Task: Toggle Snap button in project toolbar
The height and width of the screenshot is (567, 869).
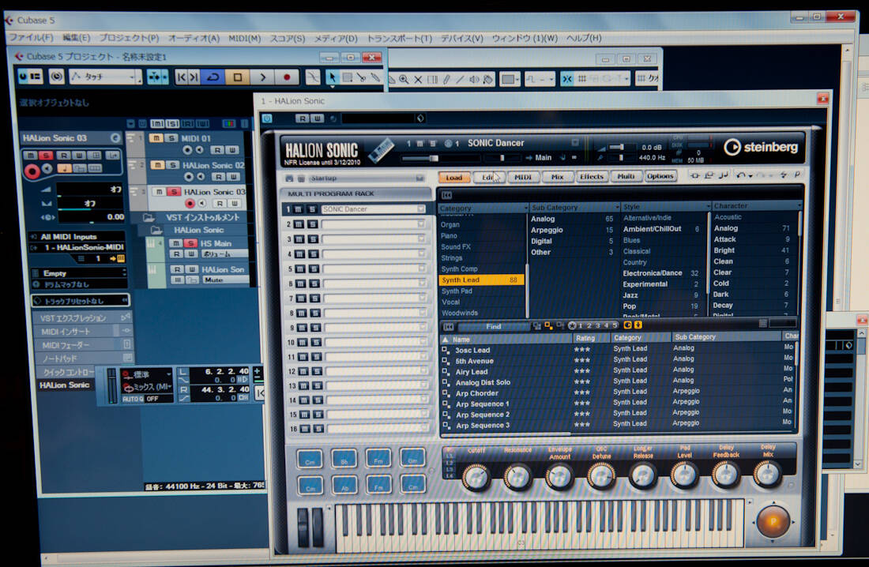Action: tap(567, 79)
